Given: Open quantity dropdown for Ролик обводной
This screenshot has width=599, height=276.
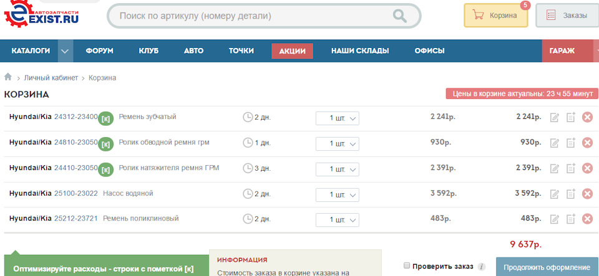Looking at the screenshot, I should [x=338, y=144].
